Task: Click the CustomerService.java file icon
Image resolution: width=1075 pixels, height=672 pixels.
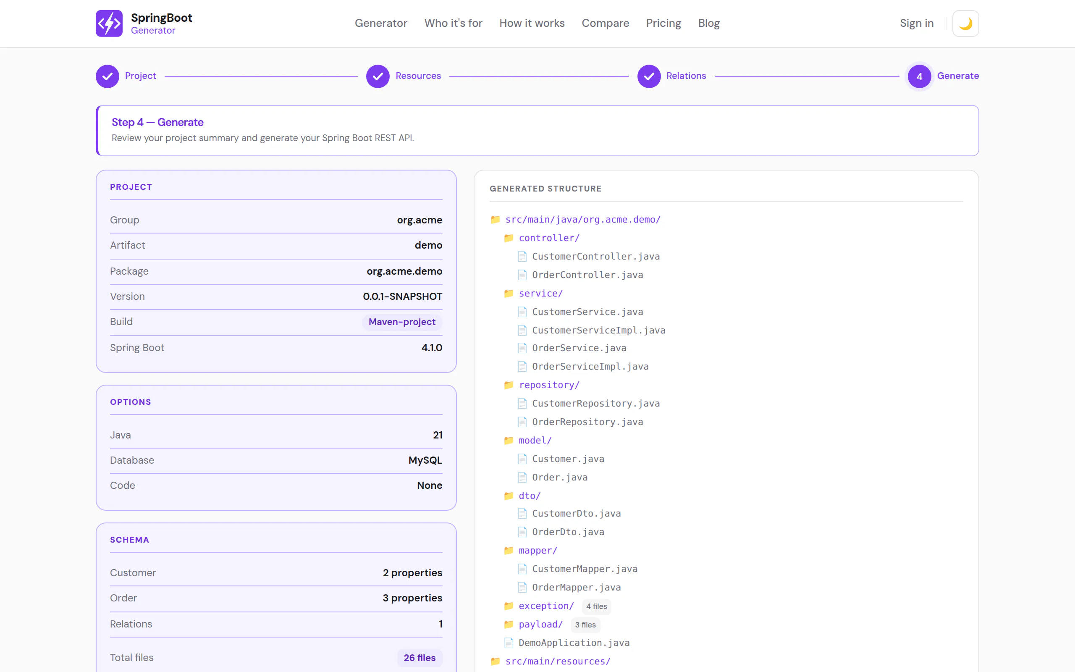Action: coord(522,312)
